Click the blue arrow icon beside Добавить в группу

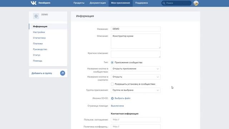coord(63,73)
